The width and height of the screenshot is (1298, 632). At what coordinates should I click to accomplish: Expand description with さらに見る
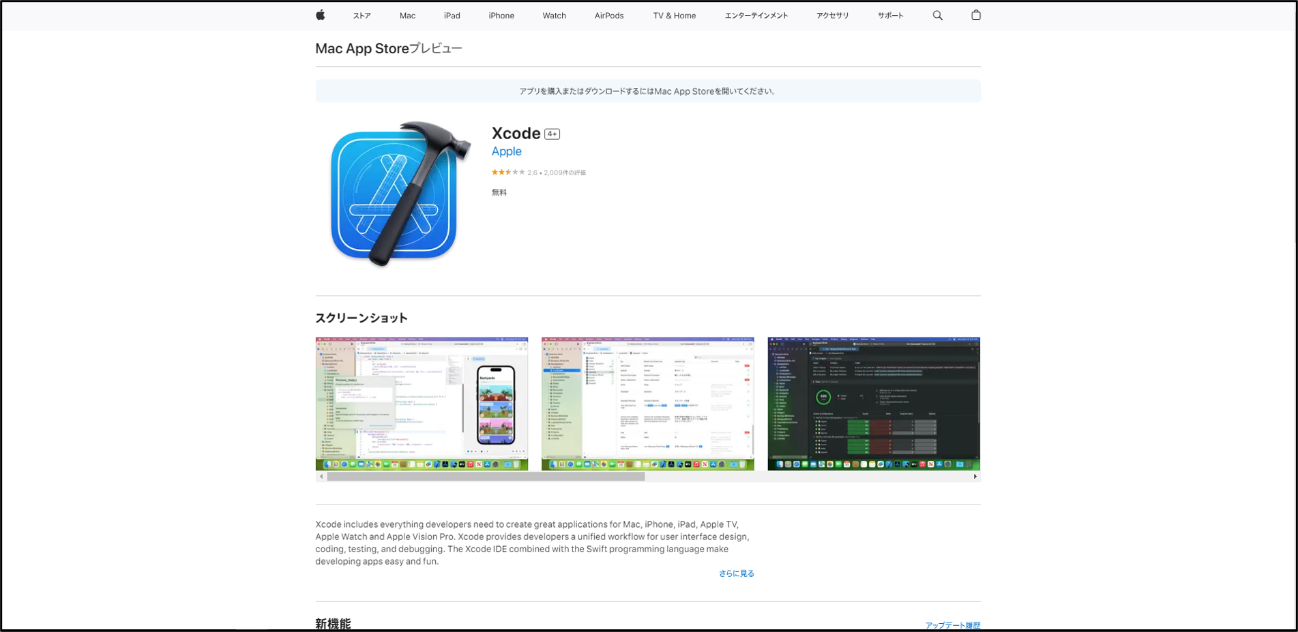coord(736,573)
